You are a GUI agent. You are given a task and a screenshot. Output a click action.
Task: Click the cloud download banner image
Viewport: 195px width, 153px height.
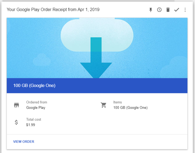[x=97, y=48]
